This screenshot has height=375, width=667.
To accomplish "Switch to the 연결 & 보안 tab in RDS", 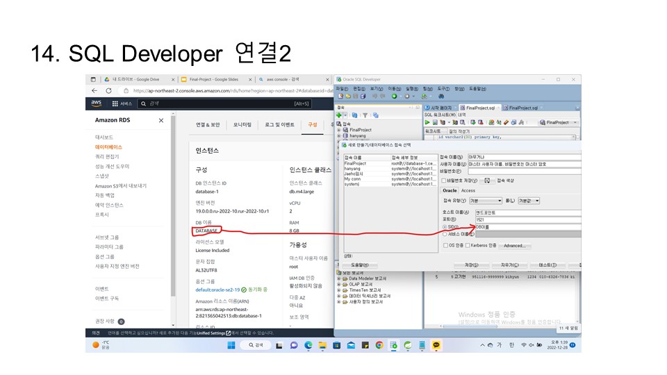I will pos(208,124).
